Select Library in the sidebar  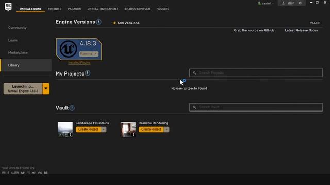26,65
